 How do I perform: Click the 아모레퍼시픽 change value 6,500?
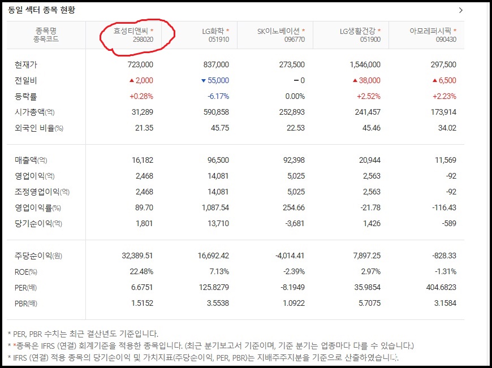pyautogui.click(x=447, y=80)
